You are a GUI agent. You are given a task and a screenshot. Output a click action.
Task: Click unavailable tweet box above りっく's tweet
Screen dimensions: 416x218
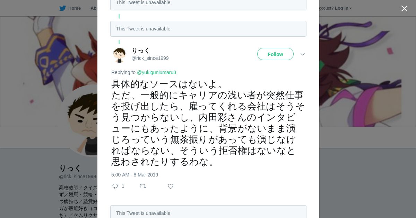(208, 29)
